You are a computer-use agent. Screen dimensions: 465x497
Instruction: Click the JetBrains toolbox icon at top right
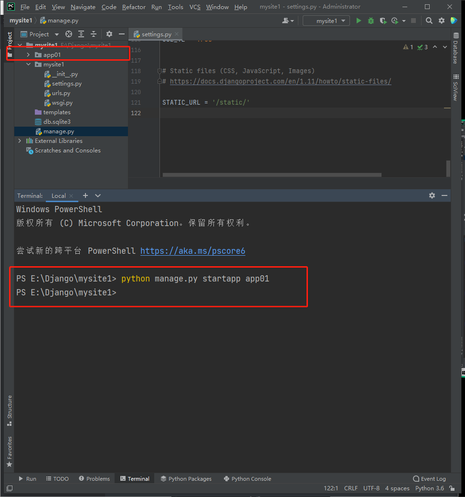coord(454,21)
